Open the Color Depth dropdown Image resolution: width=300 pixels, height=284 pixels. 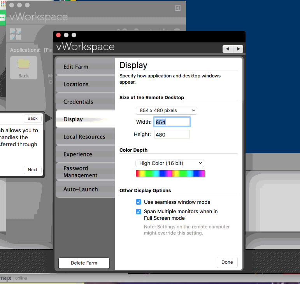click(170, 163)
